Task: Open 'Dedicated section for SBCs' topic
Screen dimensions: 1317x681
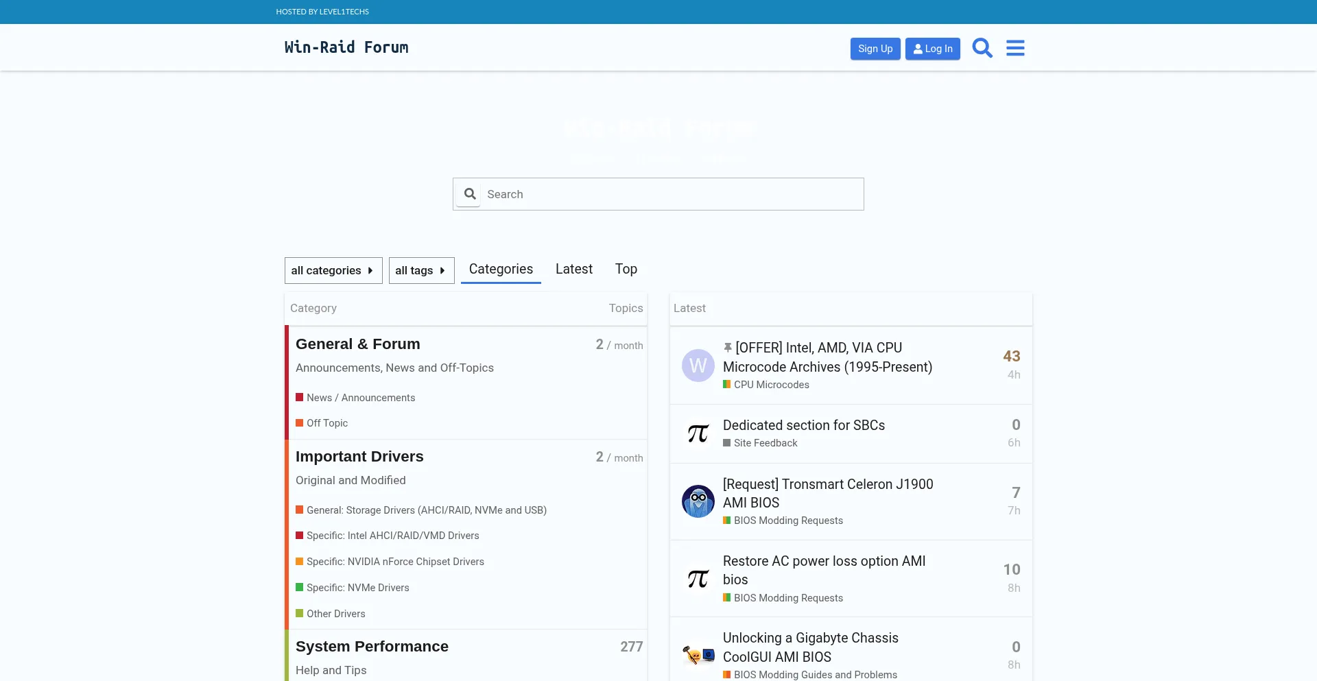Action: point(804,425)
